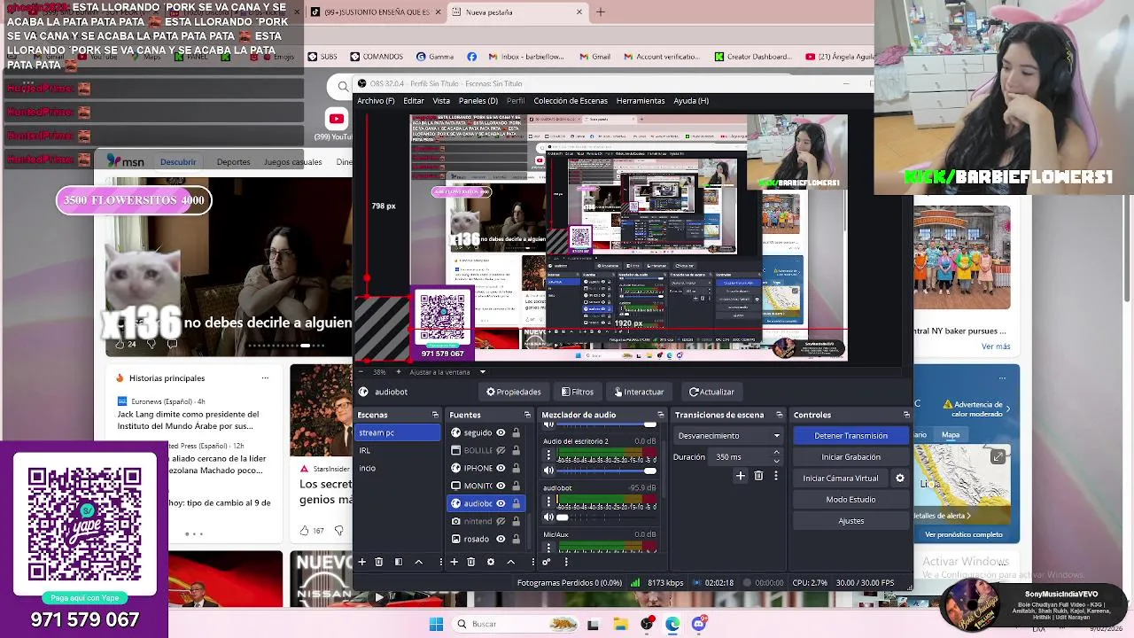Pop out the Fuentes dock panel
Viewport: 1134px width, 638px height.
[527, 415]
